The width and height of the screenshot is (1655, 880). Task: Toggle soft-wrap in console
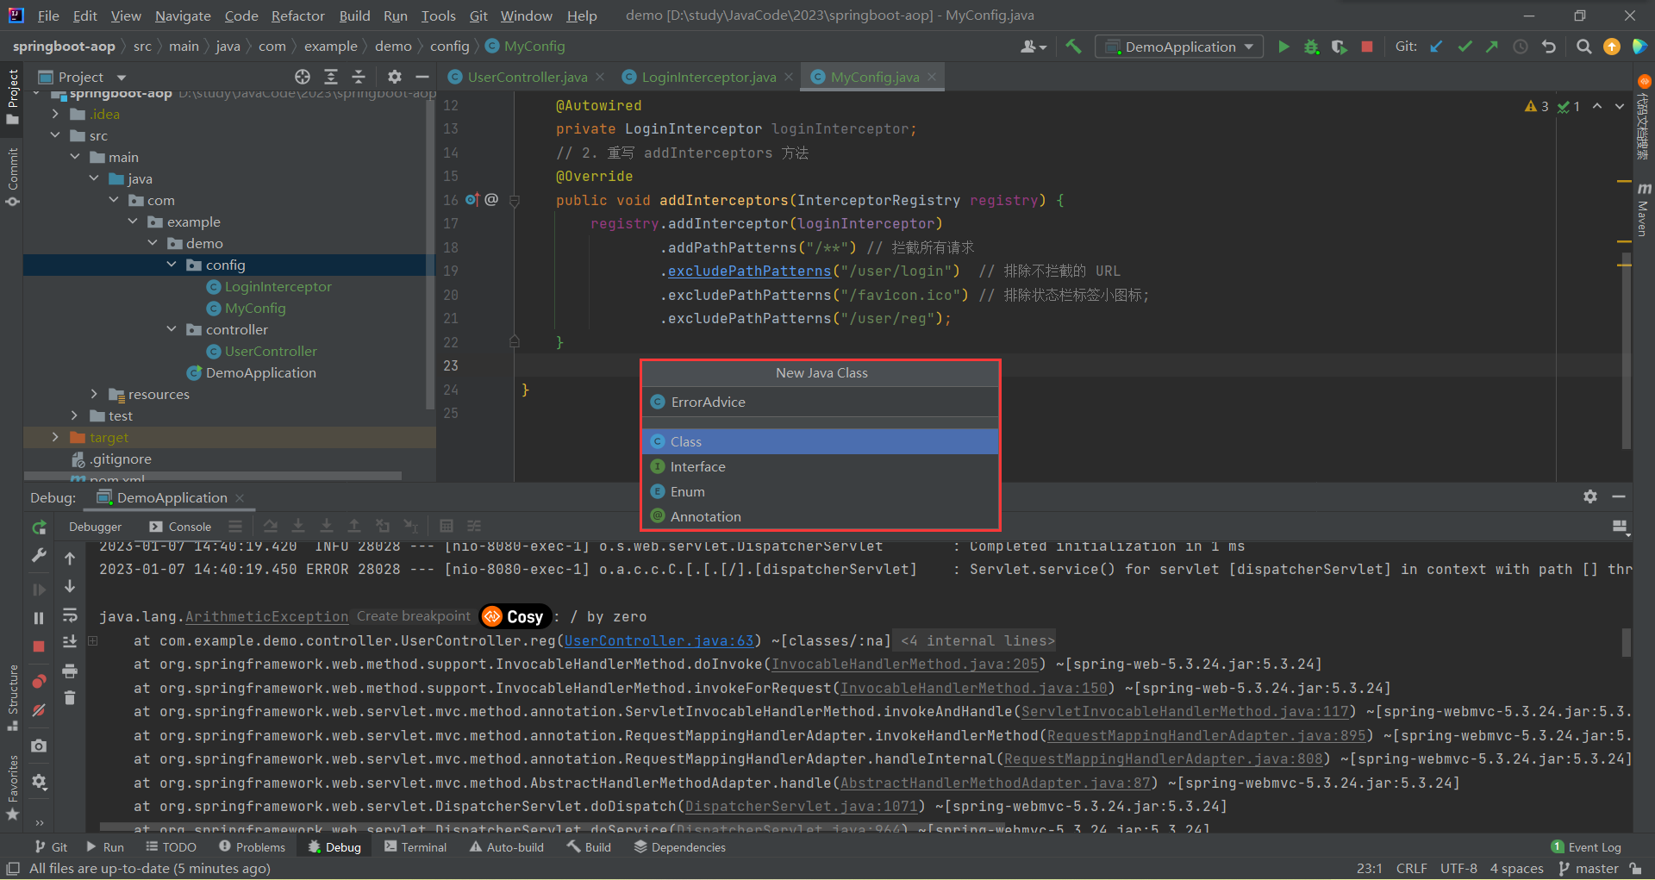70,615
